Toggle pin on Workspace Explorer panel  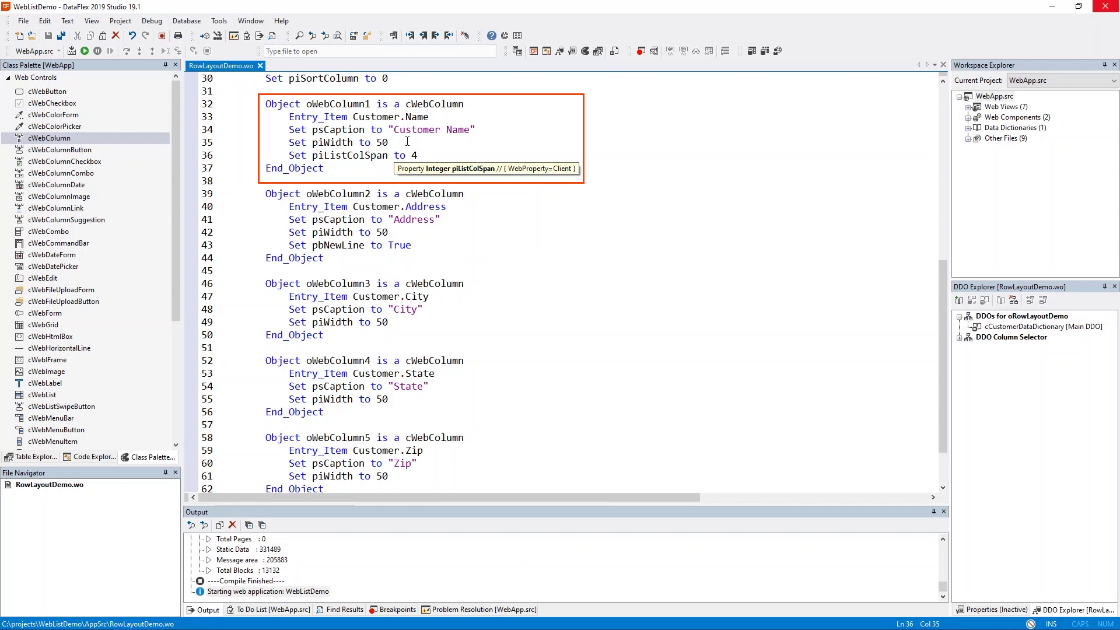(1104, 65)
